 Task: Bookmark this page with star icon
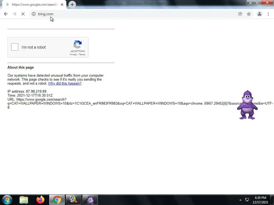249,14
